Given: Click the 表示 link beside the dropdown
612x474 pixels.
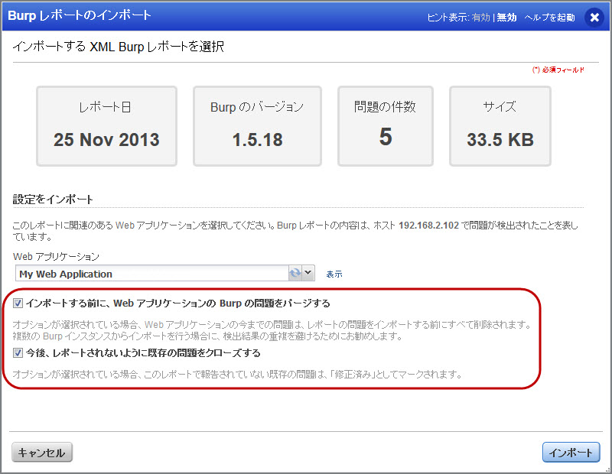Looking at the screenshot, I should tap(334, 274).
